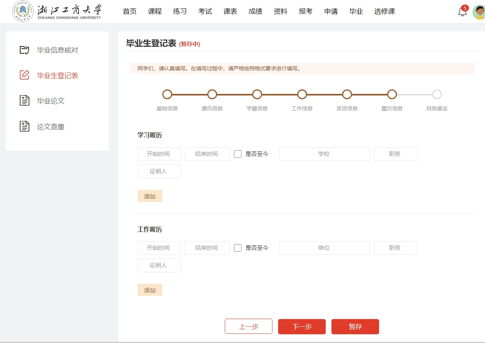Click the 毕业论文 document icon
Image resolution: width=485 pixels, height=343 pixels.
[x=24, y=101]
